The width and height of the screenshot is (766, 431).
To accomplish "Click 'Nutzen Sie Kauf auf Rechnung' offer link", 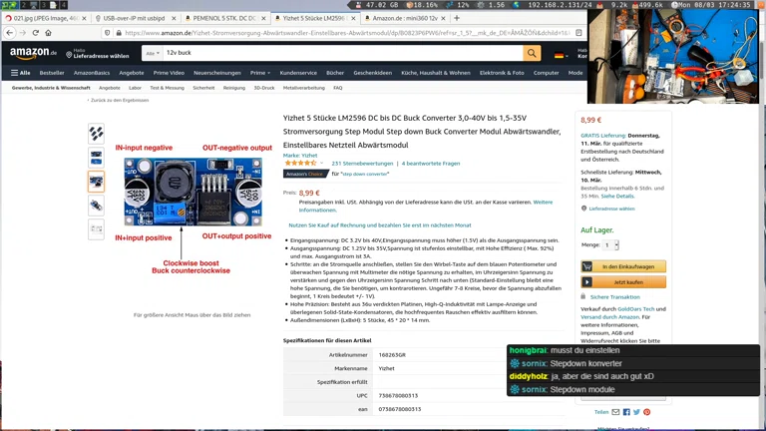I will [x=380, y=225].
